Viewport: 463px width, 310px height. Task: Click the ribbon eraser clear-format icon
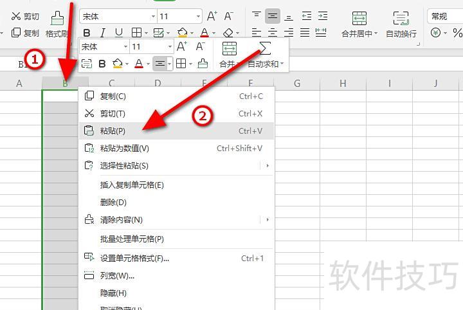228,32
